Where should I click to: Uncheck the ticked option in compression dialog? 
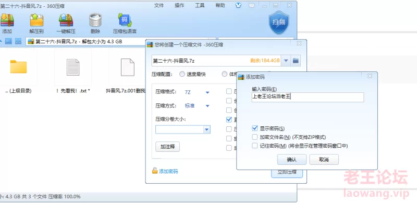(229, 120)
